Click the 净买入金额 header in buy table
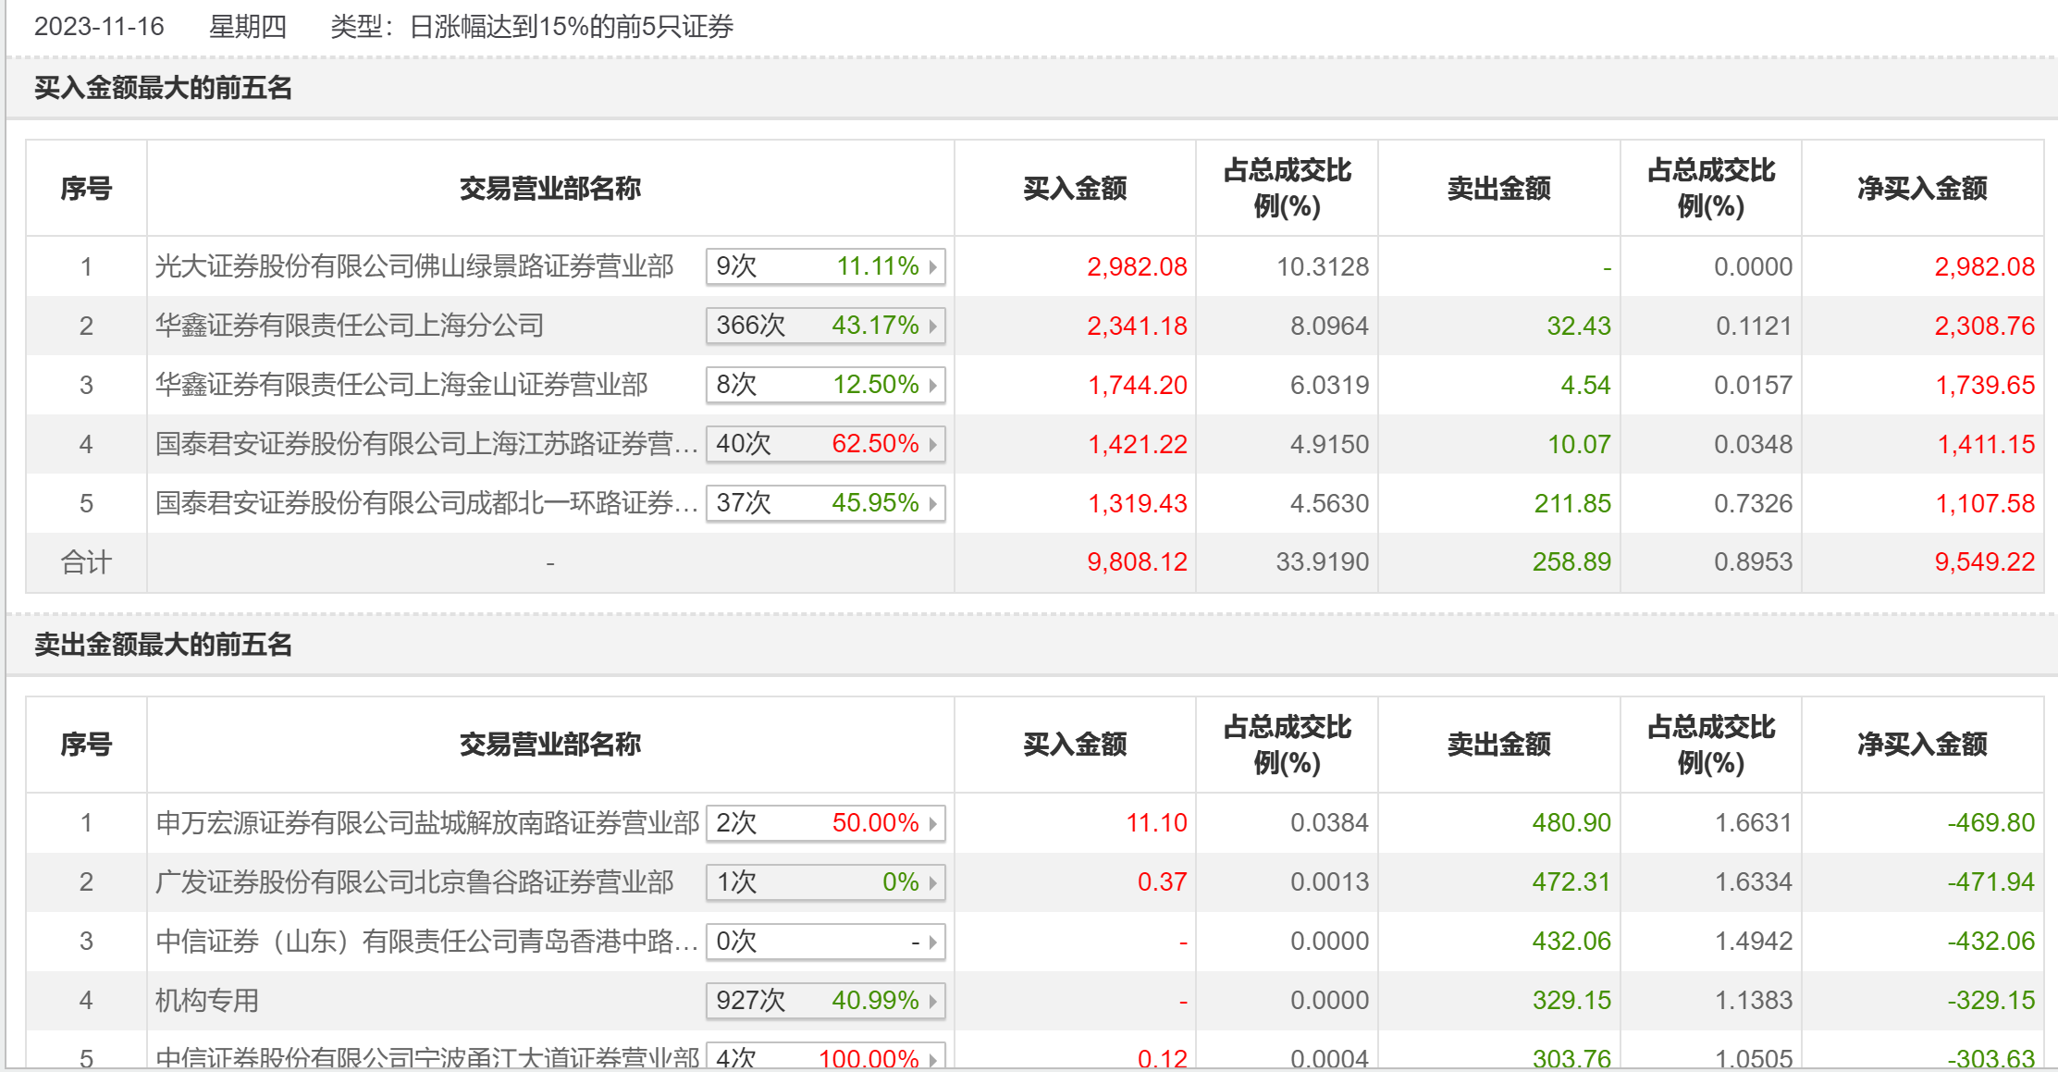 (1922, 189)
